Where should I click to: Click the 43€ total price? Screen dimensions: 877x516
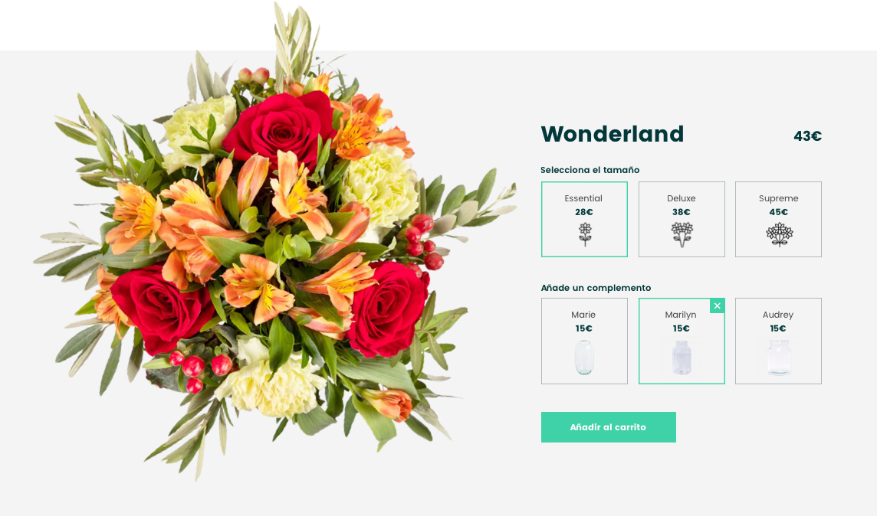coord(808,136)
